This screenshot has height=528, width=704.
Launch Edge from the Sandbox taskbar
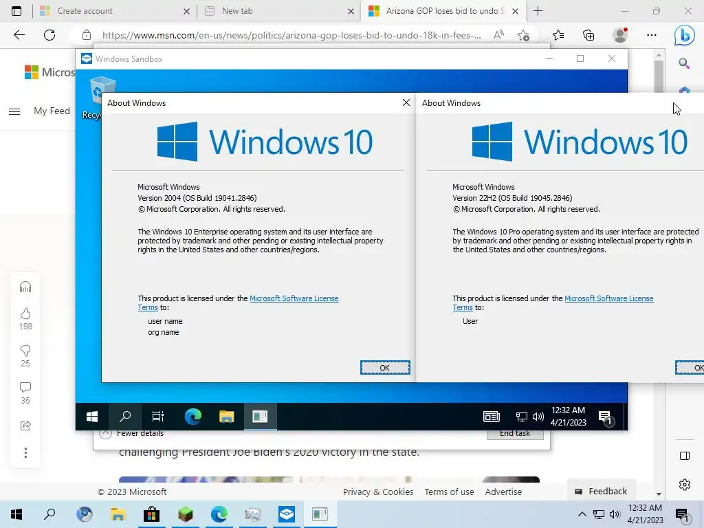pos(193,417)
